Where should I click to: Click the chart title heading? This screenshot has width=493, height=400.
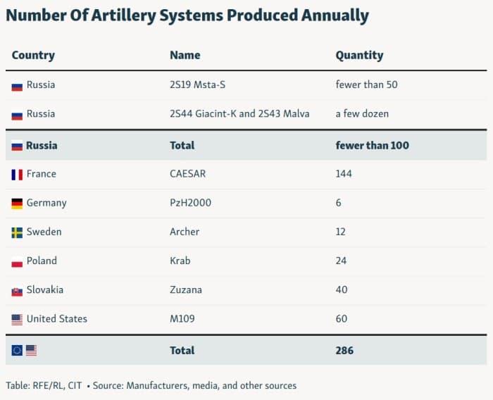[x=187, y=15]
